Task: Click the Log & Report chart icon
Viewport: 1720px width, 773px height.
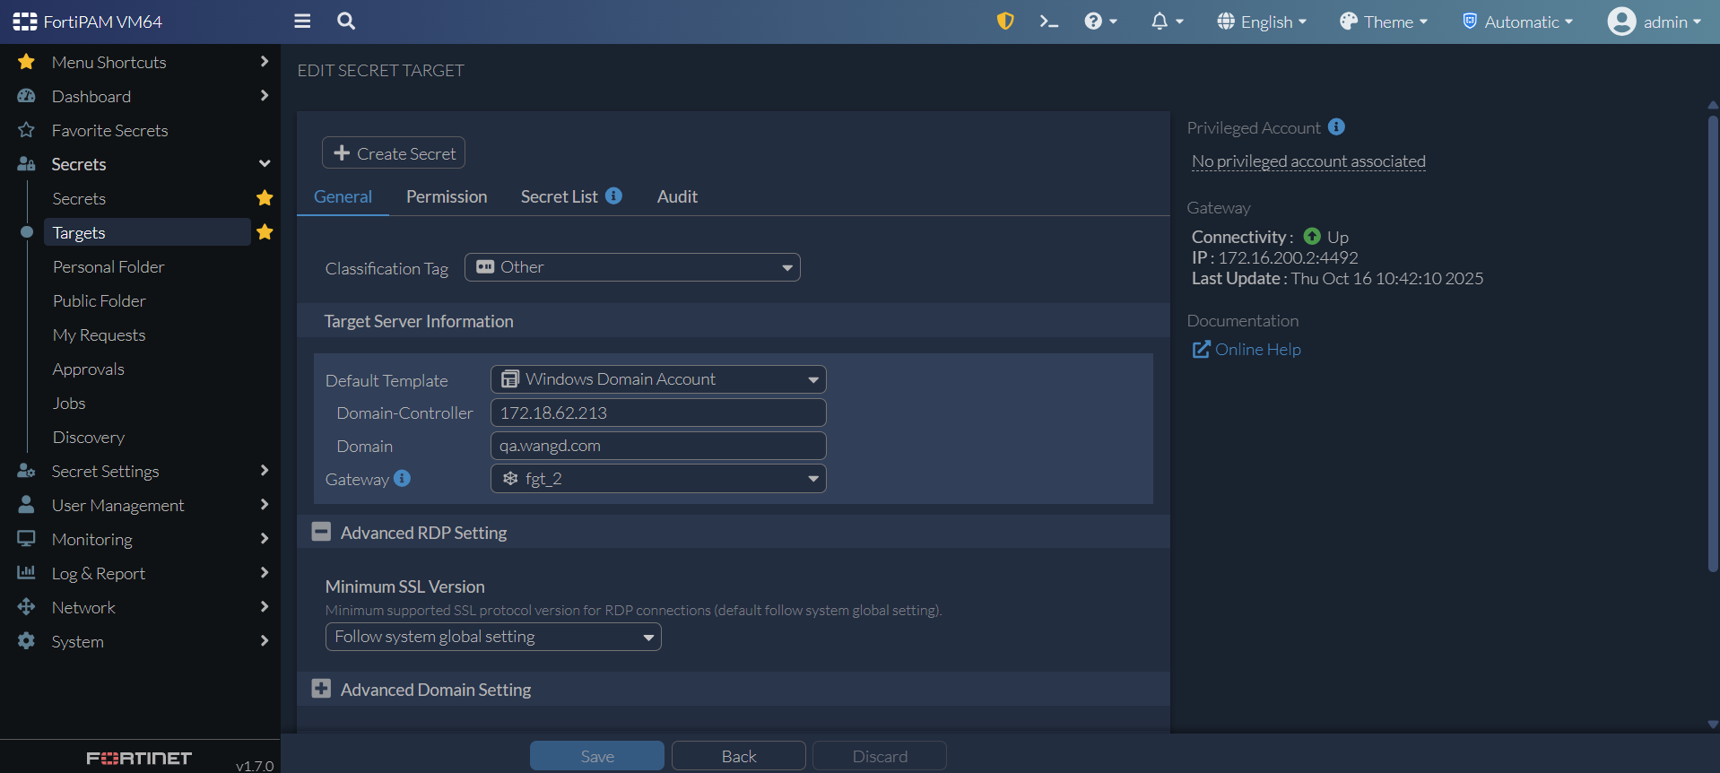Action: click(x=26, y=573)
